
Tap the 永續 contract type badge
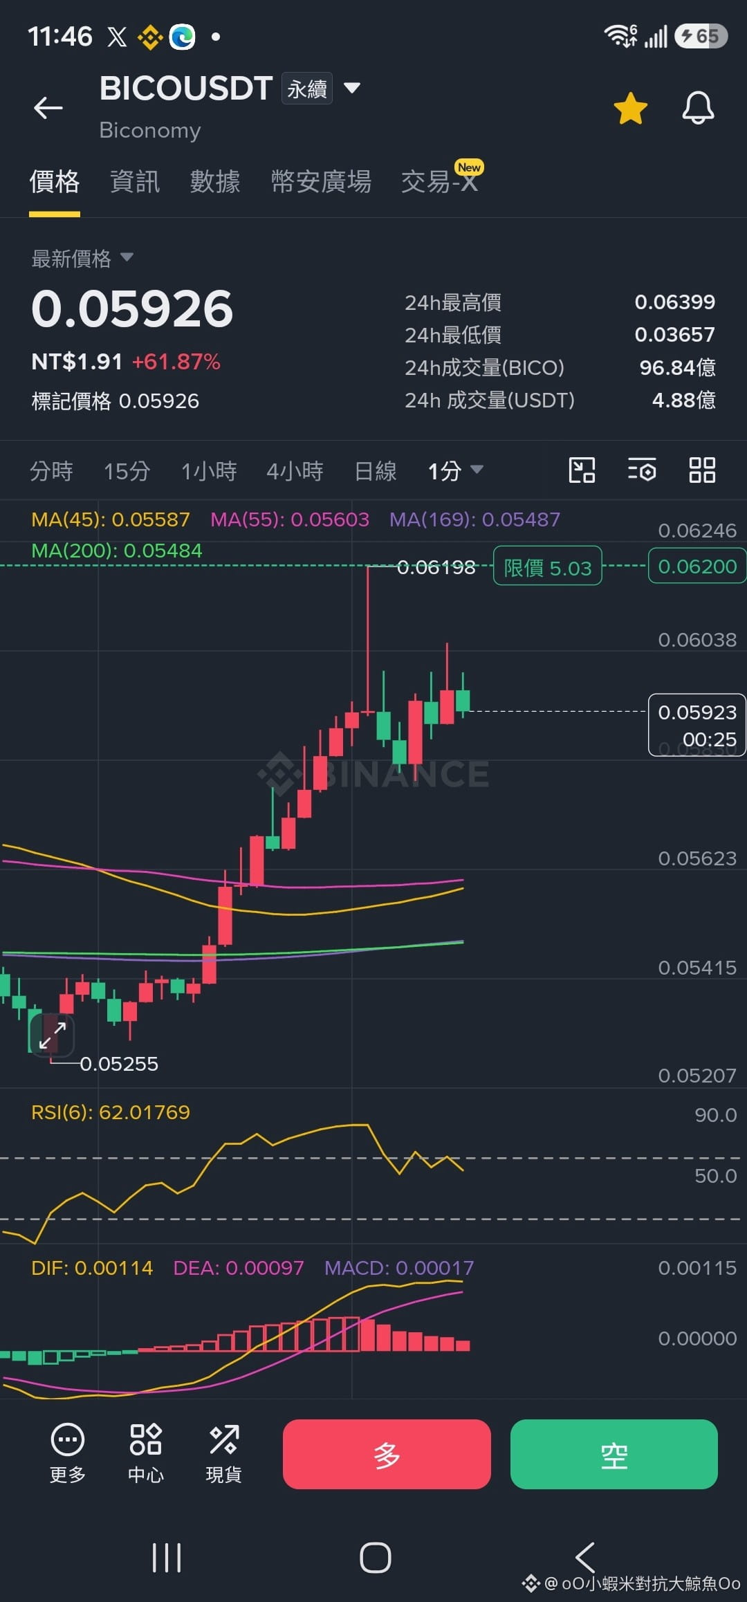coord(307,89)
